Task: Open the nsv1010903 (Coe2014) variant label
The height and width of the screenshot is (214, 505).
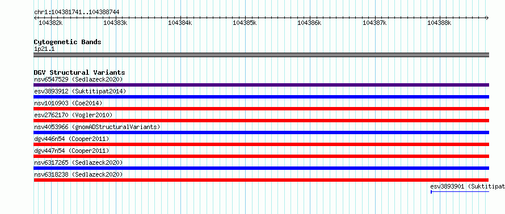Action: (x=68, y=103)
